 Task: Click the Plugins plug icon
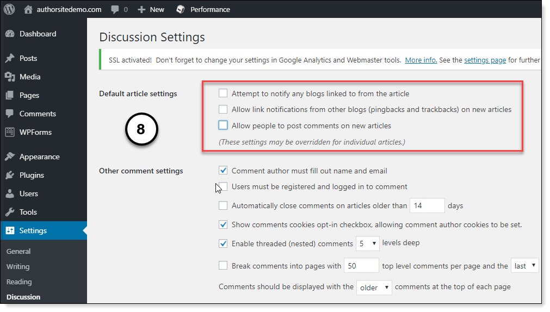[x=10, y=175]
